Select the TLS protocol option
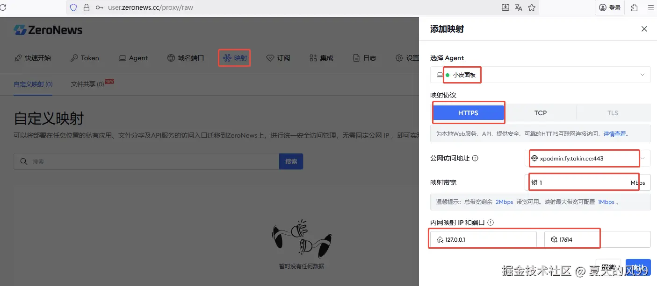The width and height of the screenshot is (657, 286). (613, 113)
